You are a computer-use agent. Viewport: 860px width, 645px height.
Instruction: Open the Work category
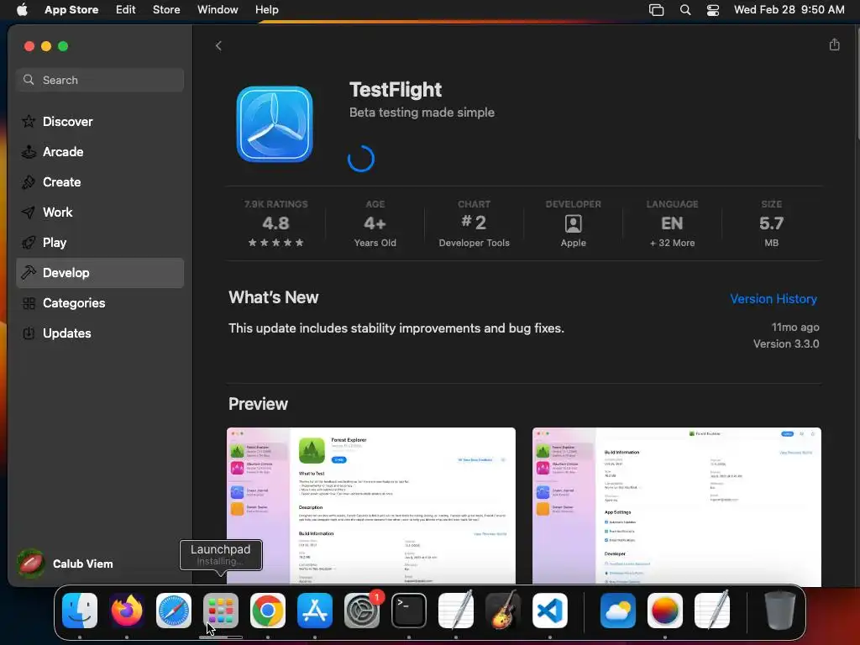coord(100,212)
